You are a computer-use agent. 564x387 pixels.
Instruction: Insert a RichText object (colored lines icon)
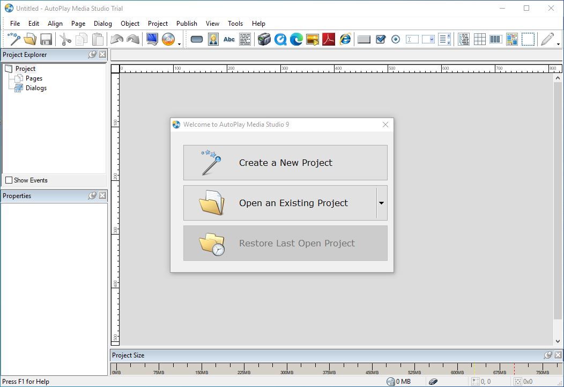pos(511,39)
